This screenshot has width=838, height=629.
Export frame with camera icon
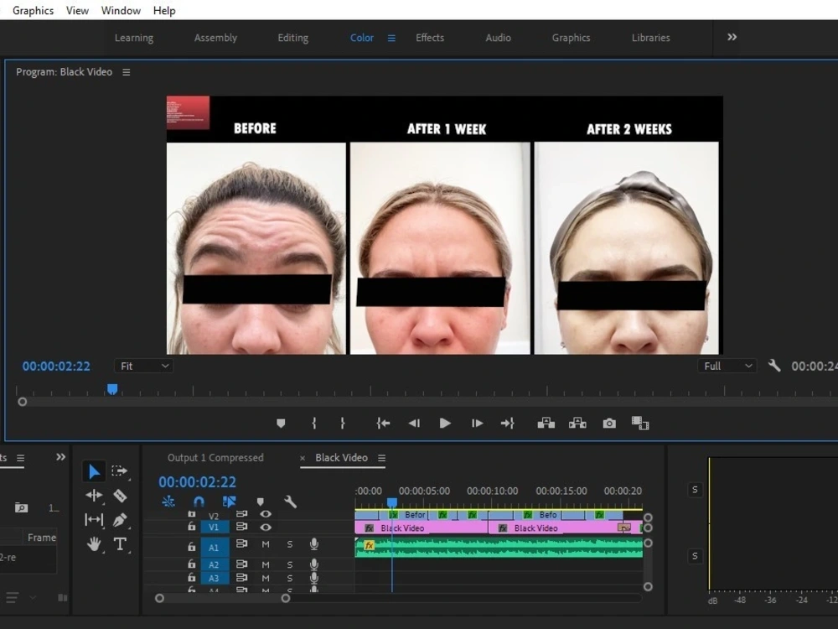tap(609, 424)
